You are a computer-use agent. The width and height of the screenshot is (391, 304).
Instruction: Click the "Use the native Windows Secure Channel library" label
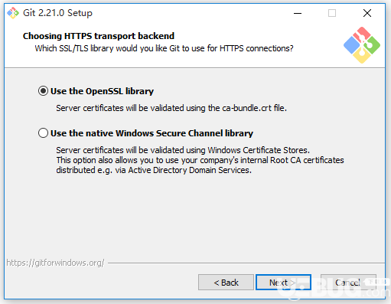[x=152, y=133]
